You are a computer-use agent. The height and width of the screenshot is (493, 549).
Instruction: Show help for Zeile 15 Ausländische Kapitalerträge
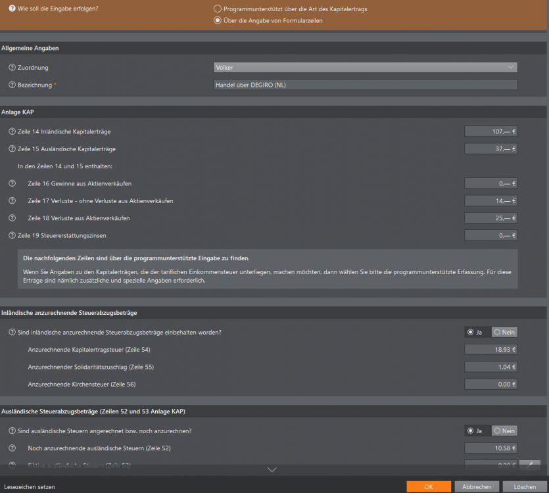tap(12, 149)
